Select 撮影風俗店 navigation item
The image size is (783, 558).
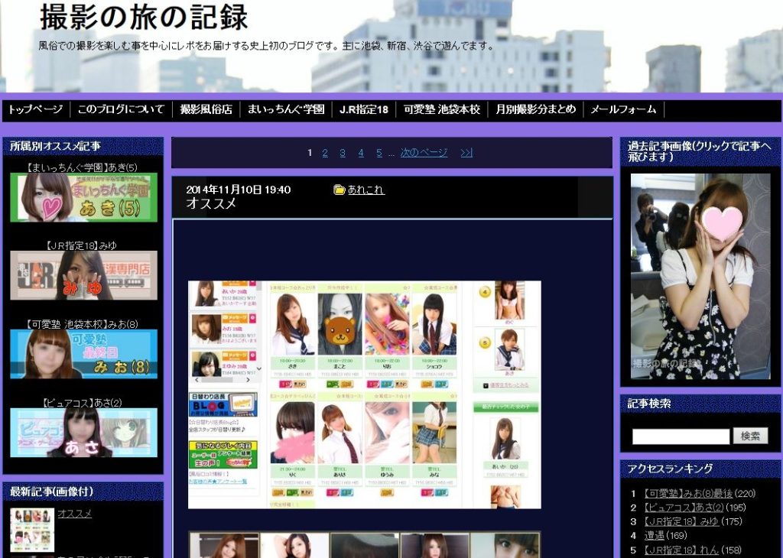point(206,109)
